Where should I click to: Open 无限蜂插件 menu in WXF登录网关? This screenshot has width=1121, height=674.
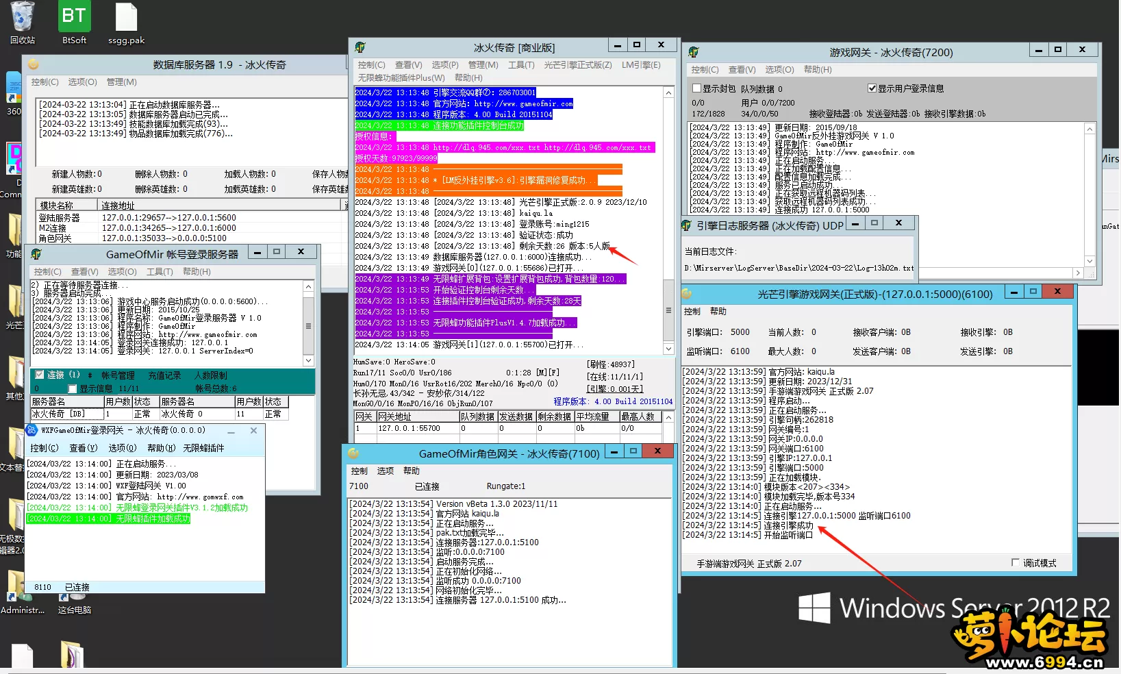tap(203, 448)
